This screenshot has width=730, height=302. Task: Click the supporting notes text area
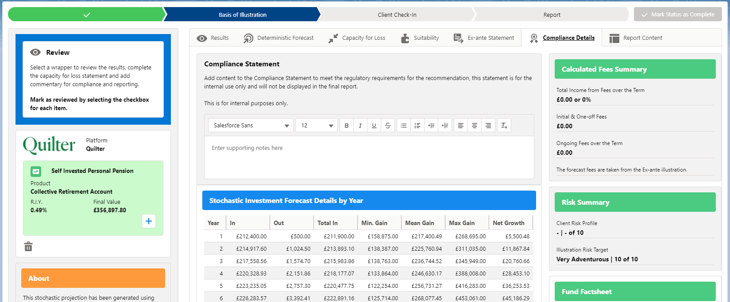click(369, 157)
